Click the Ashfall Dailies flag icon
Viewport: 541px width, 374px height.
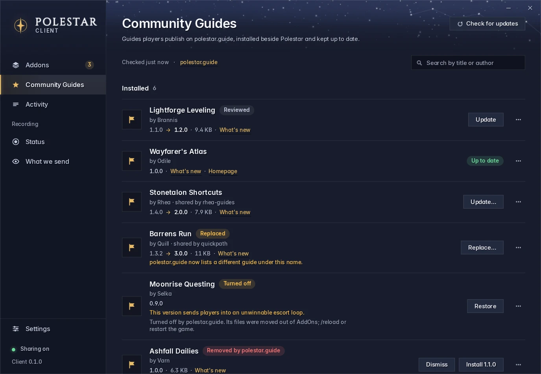(132, 364)
